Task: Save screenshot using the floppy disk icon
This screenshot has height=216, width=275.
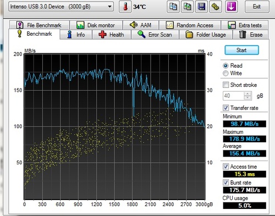Action: pyautogui.click(x=201, y=7)
